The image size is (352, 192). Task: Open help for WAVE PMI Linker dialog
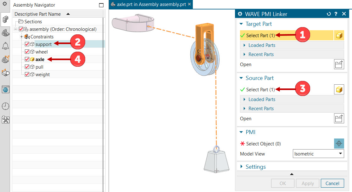pos(336,14)
